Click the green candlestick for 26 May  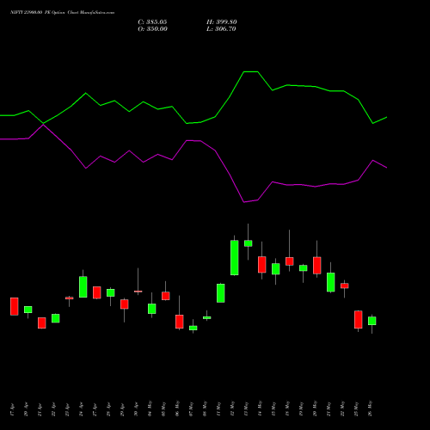pyautogui.click(x=372, y=321)
